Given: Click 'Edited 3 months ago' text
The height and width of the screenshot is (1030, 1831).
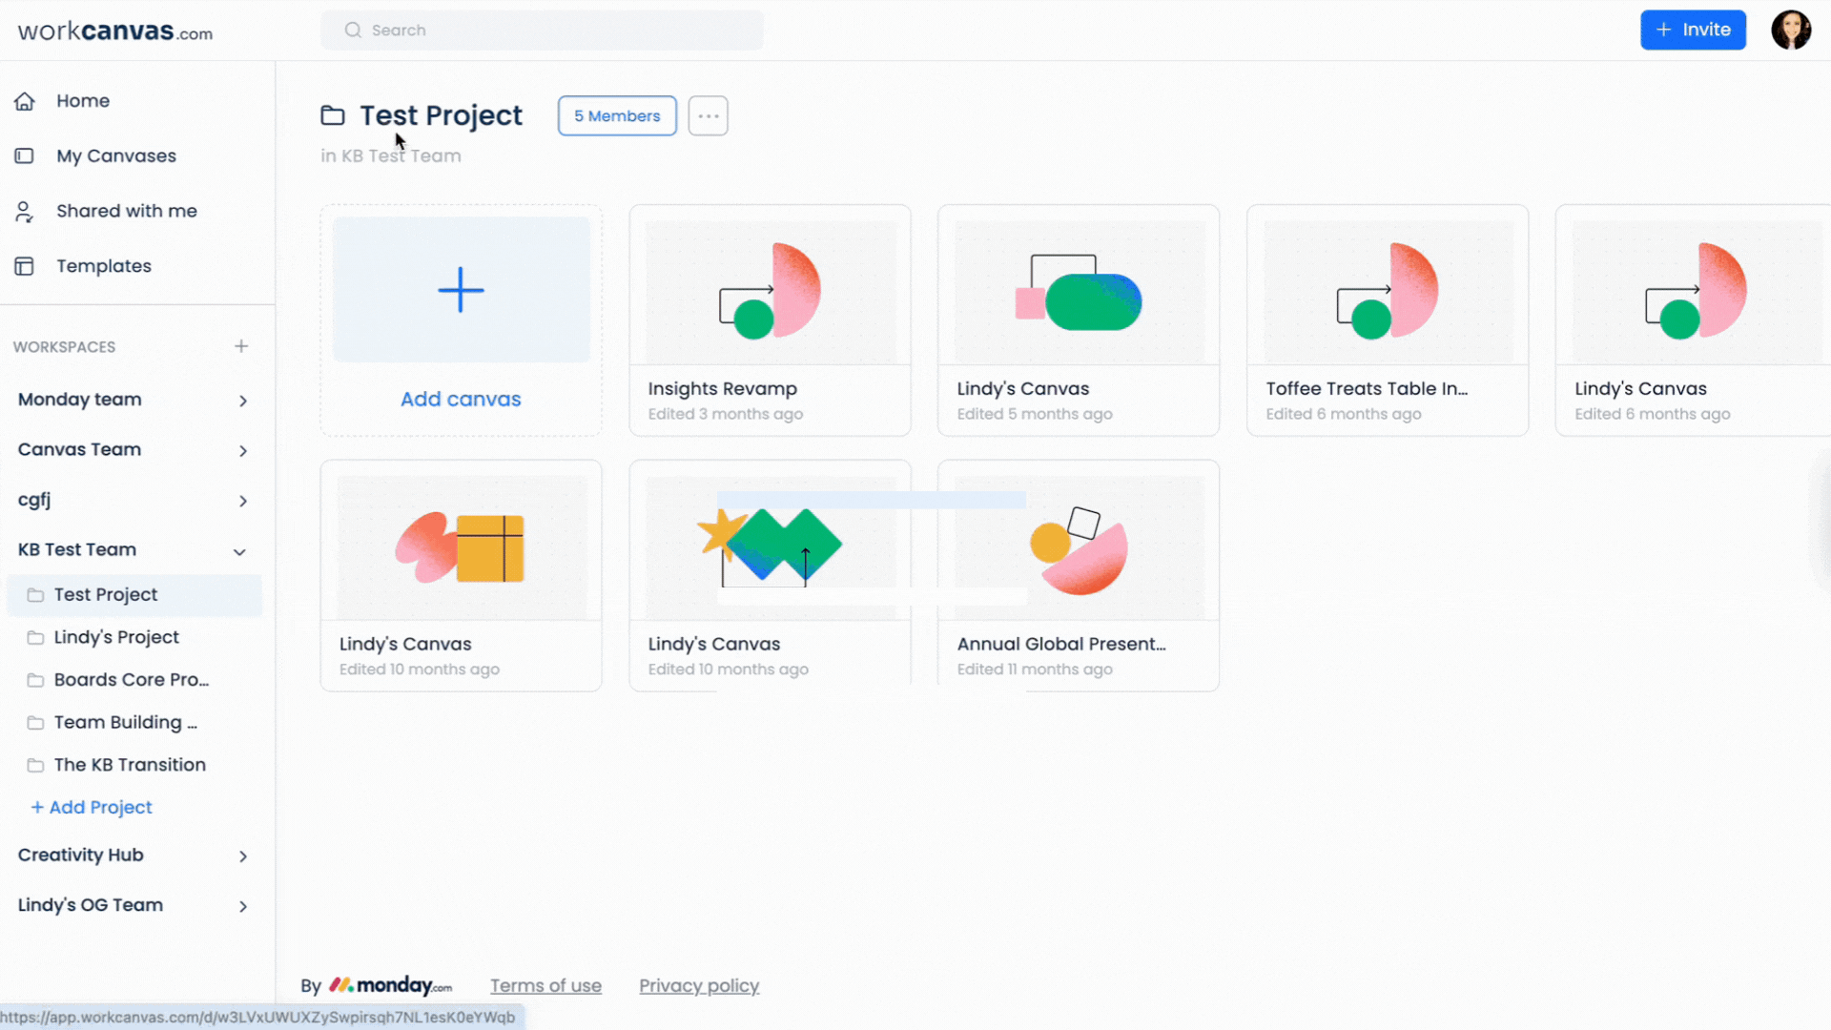Looking at the screenshot, I should tap(726, 414).
